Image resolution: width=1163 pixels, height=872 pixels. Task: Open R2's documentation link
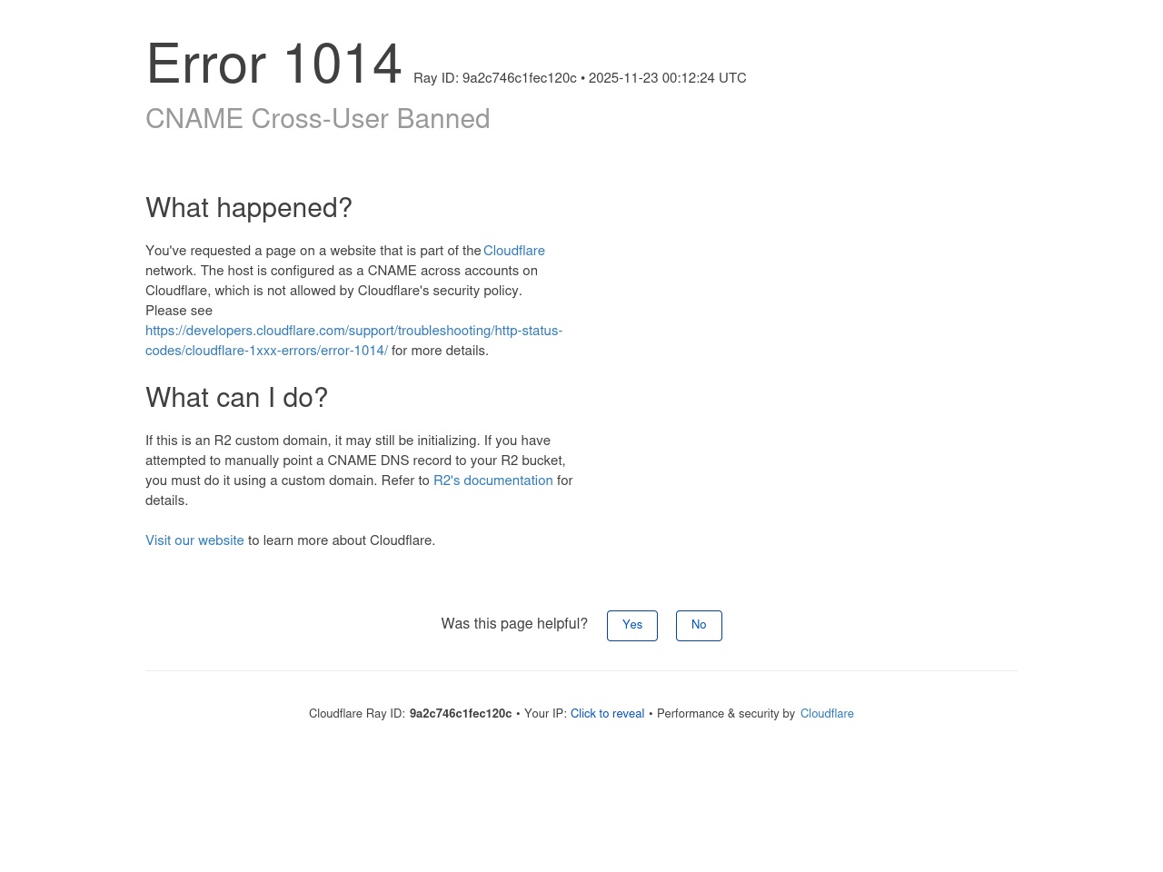493,481
